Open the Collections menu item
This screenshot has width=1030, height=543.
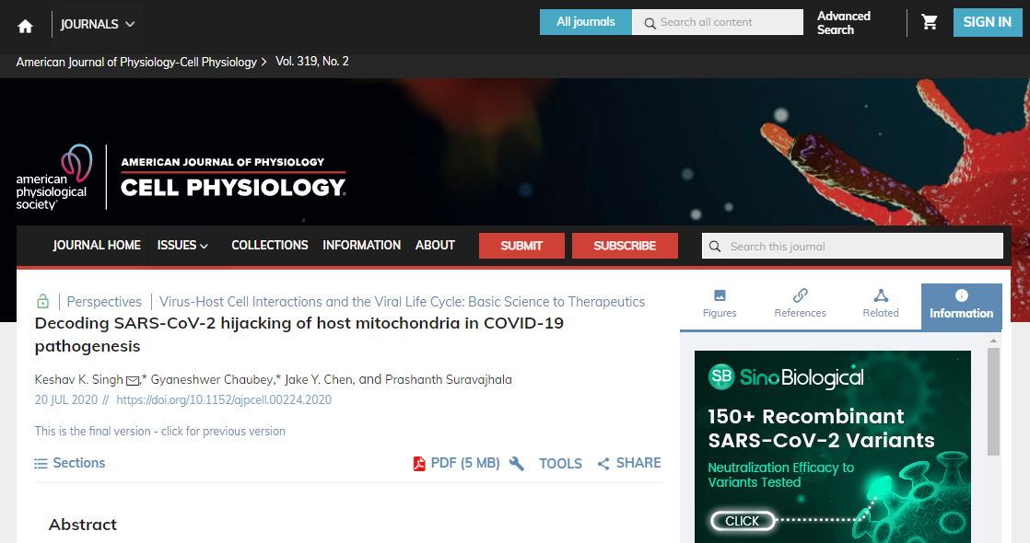tap(269, 246)
